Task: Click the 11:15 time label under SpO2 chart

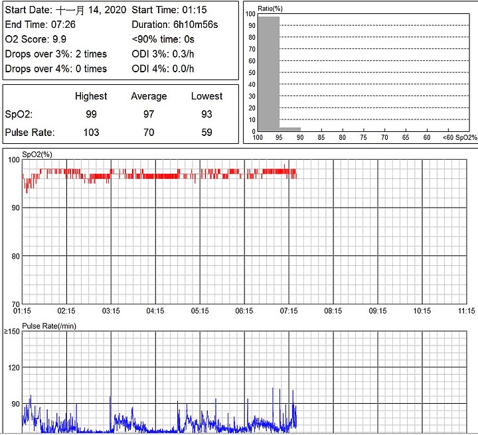Action: tap(467, 311)
